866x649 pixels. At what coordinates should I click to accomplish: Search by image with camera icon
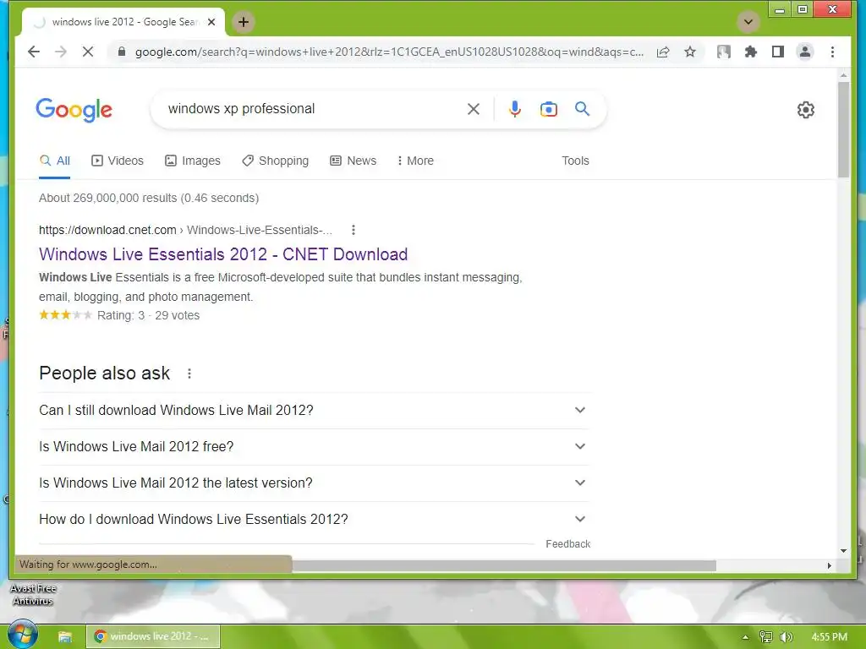tap(548, 109)
